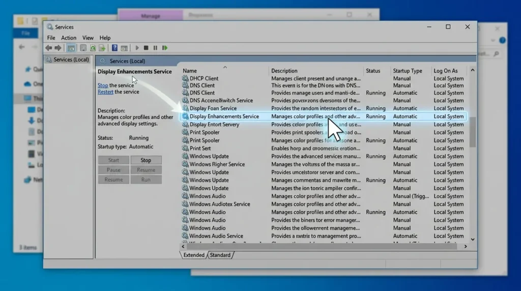The image size is (521, 291).
Task: Click gear icon of Display Entort Servery
Action: point(185,124)
